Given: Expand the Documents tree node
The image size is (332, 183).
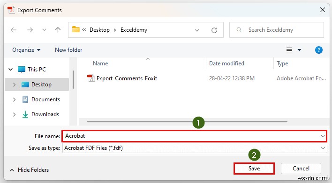Looking at the screenshot, I should click(14, 99).
